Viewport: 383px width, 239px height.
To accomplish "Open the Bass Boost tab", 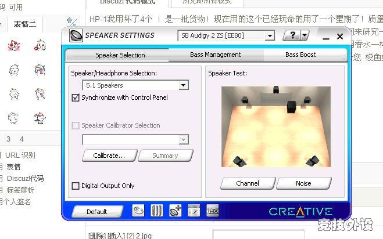I will [x=300, y=55].
